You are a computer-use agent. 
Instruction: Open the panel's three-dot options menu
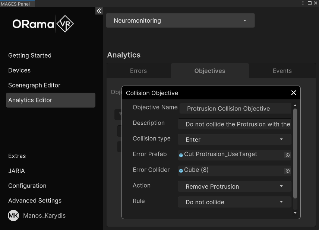click(303, 3)
